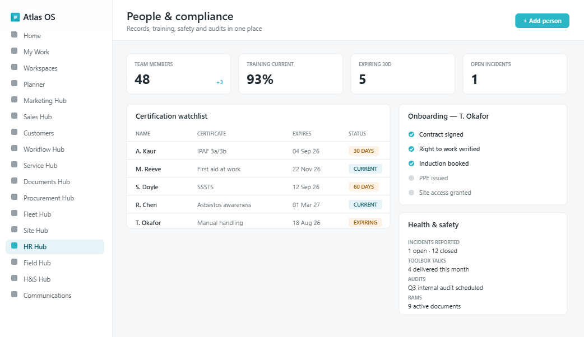The image size is (584, 337).
Task: Click the Fleet Hub sidebar icon
Action: coord(15,213)
